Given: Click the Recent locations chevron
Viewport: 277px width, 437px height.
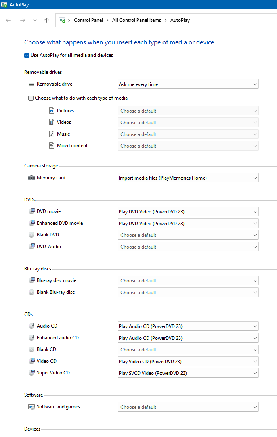Looking at the screenshot, I should (35, 20).
